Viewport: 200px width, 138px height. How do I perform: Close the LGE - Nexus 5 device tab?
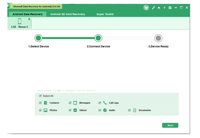click(x=29, y=19)
